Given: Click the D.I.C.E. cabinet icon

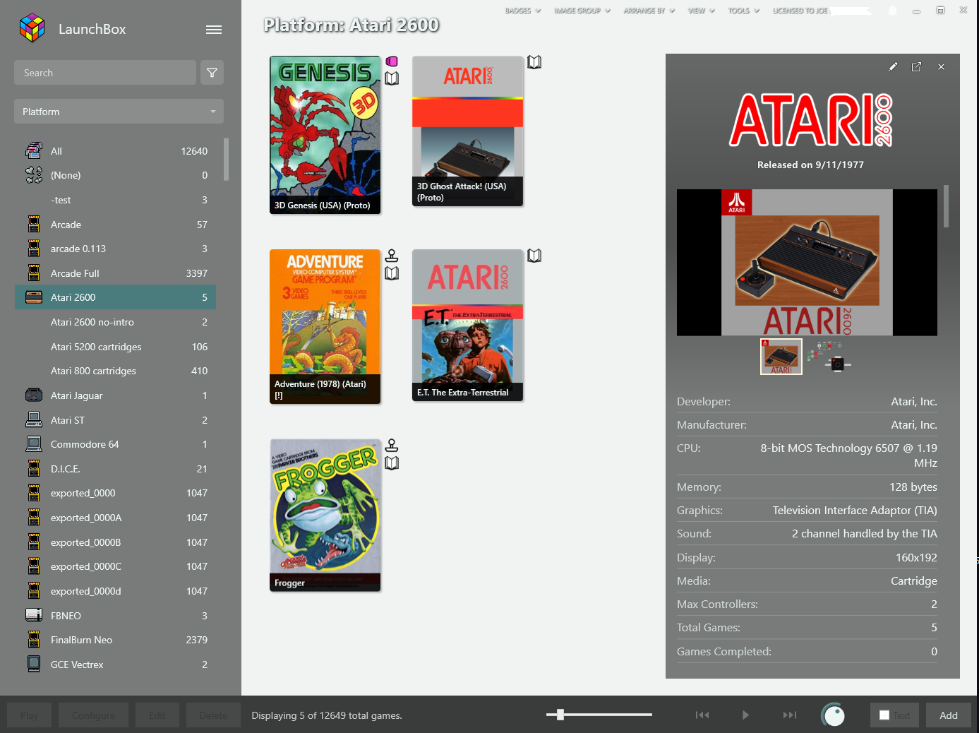Looking at the screenshot, I should click(34, 468).
